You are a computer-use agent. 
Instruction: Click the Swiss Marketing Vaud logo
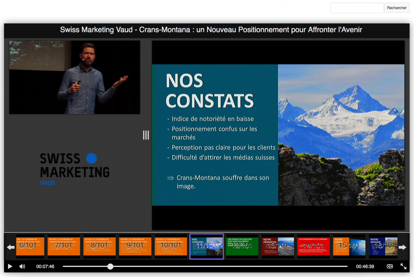pyautogui.click(x=74, y=169)
